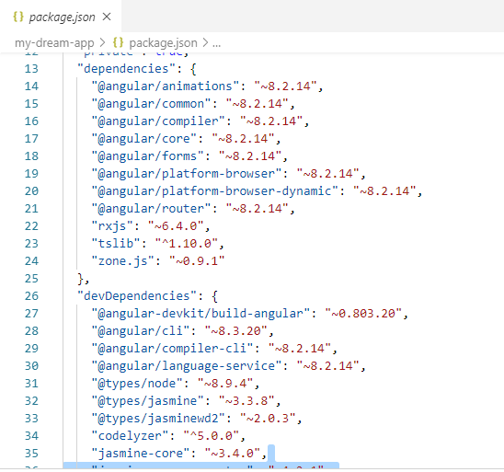Screen dimensions: 504x472
Task: Click the chevron after my-dream-app breadcrumb
Action: [102, 42]
